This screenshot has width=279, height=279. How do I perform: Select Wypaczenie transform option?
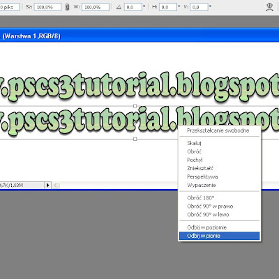tap(219, 185)
